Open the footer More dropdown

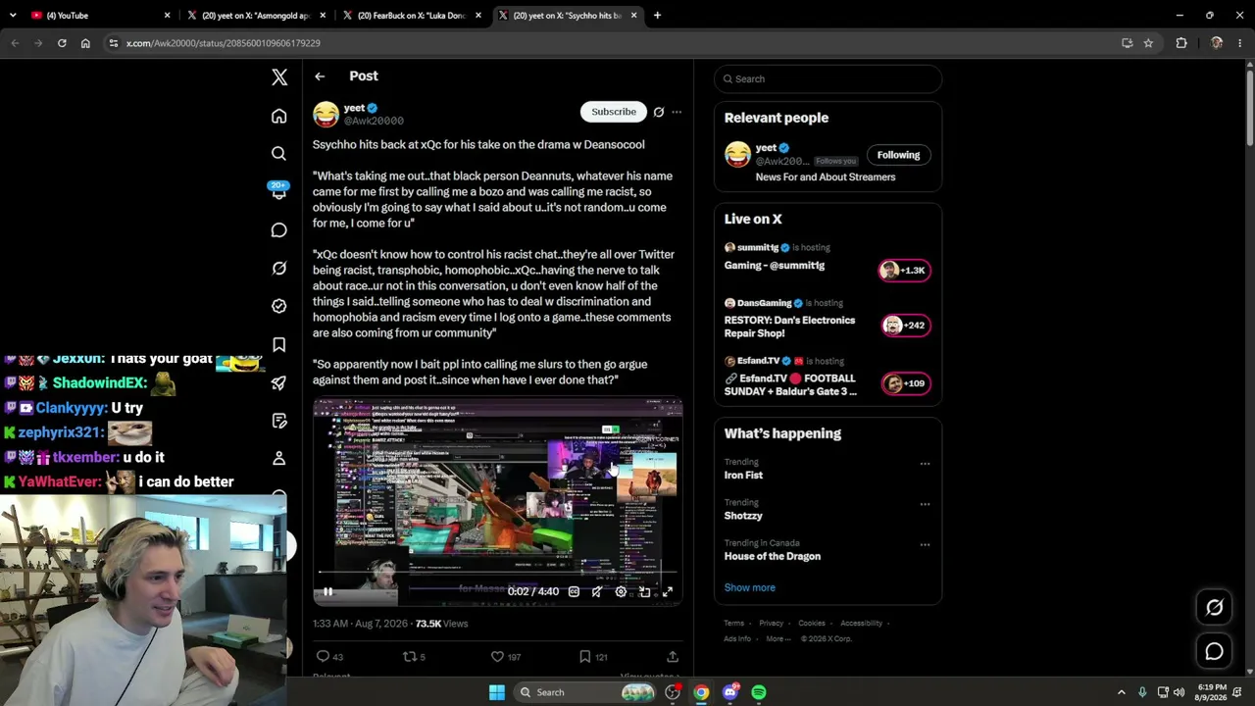click(x=779, y=639)
